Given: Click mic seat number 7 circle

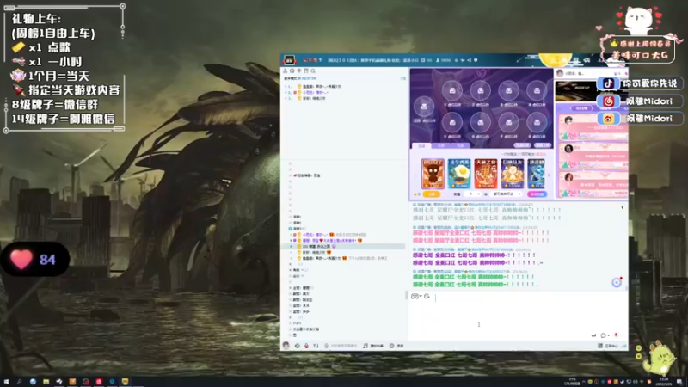Looking at the screenshot, I should point(508,122).
